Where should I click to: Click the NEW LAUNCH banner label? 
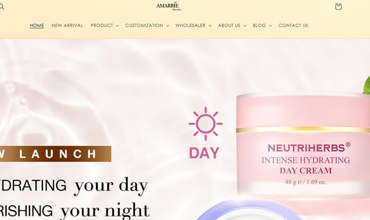click(55, 154)
